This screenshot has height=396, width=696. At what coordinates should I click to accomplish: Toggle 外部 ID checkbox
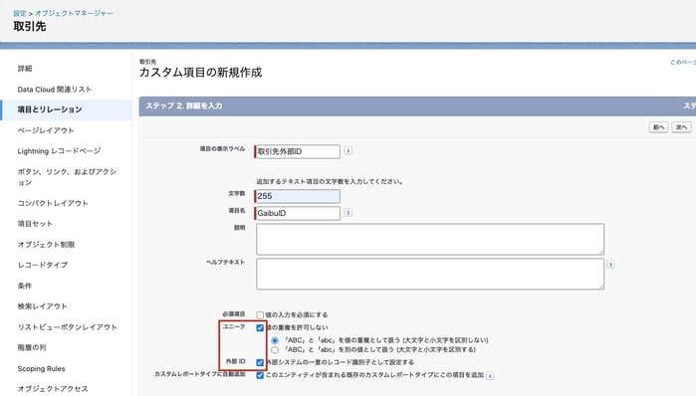point(260,362)
